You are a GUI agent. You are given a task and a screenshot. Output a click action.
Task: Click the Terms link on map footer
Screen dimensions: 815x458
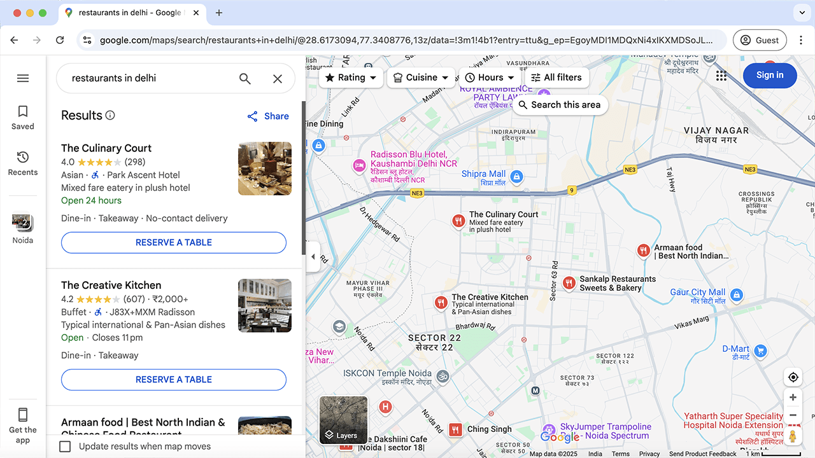pyautogui.click(x=621, y=454)
